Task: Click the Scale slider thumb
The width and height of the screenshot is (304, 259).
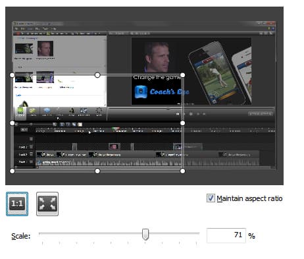Action: coord(145,234)
